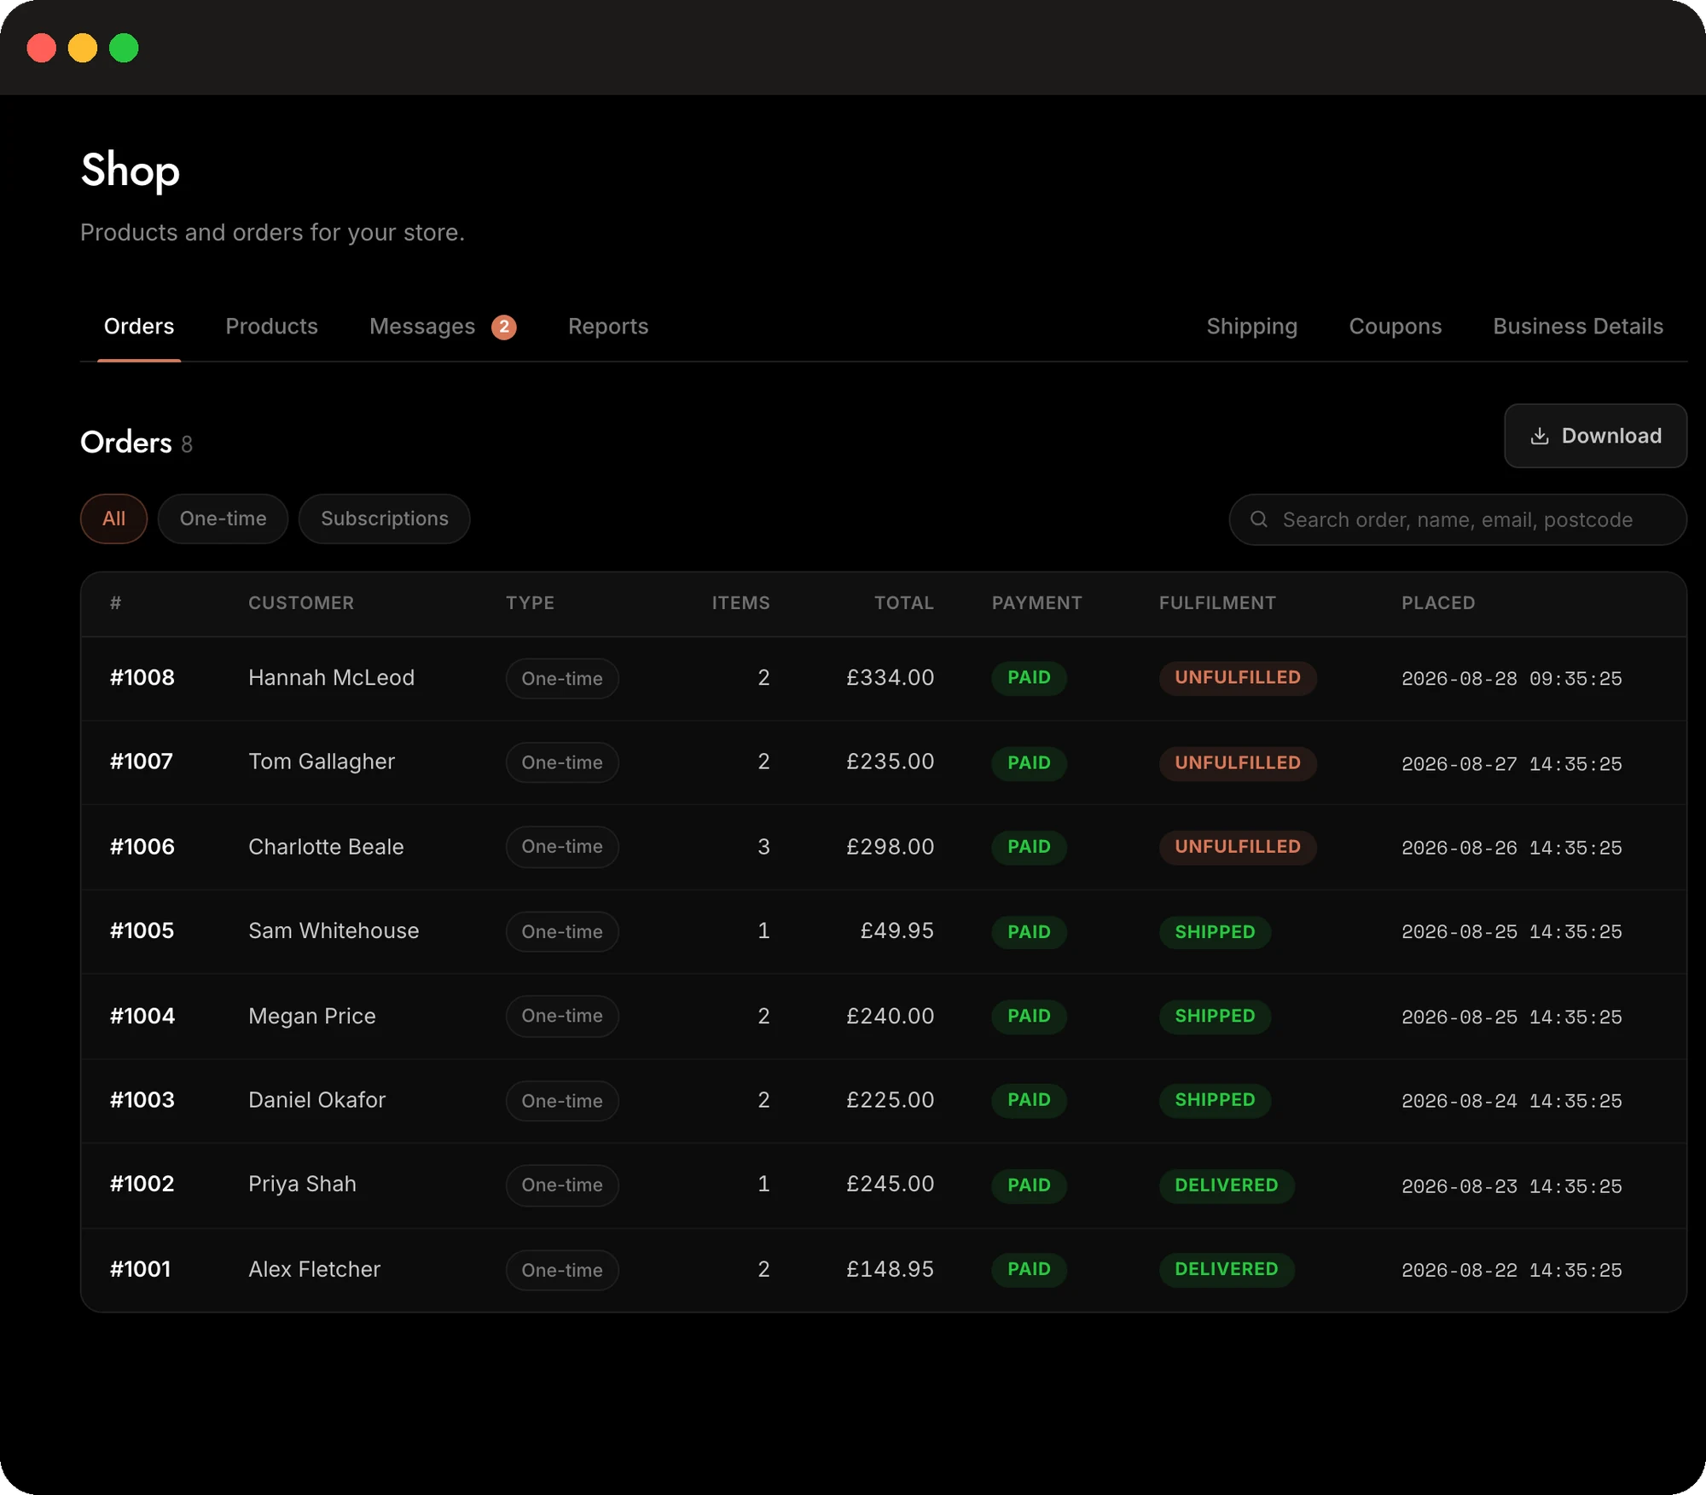Click UNFULFILLED badge on order #1007
The image size is (1706, 1495).
coord(1237,762)
